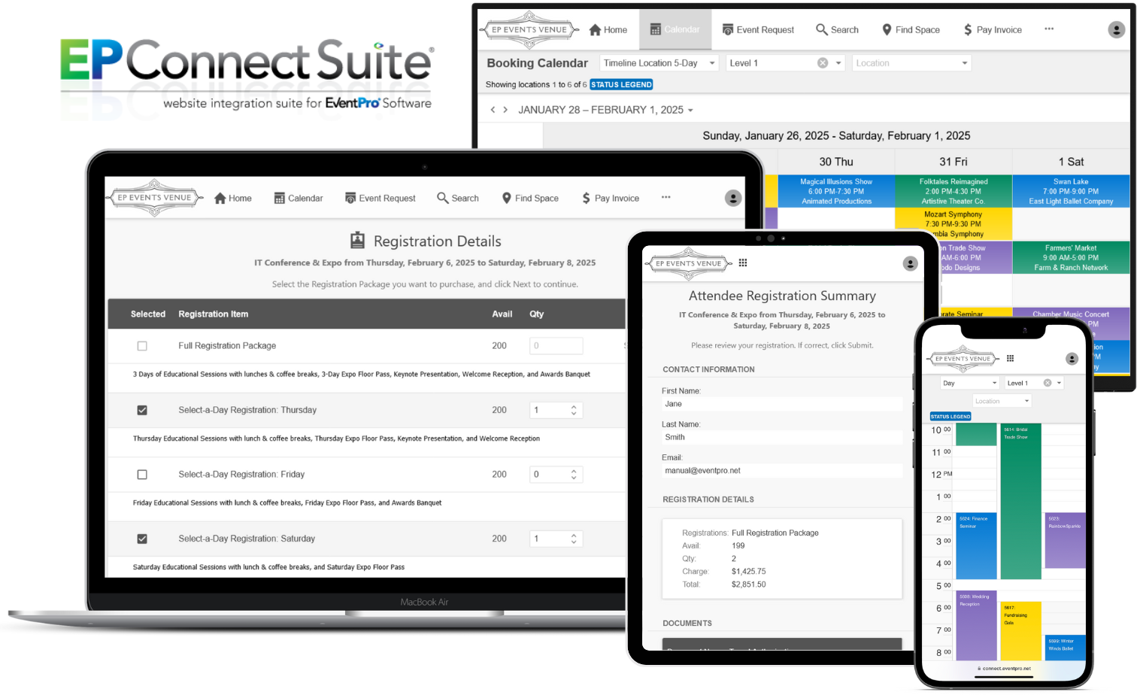Expand the Level 1 dropdown arrow on the phone

1059,383
